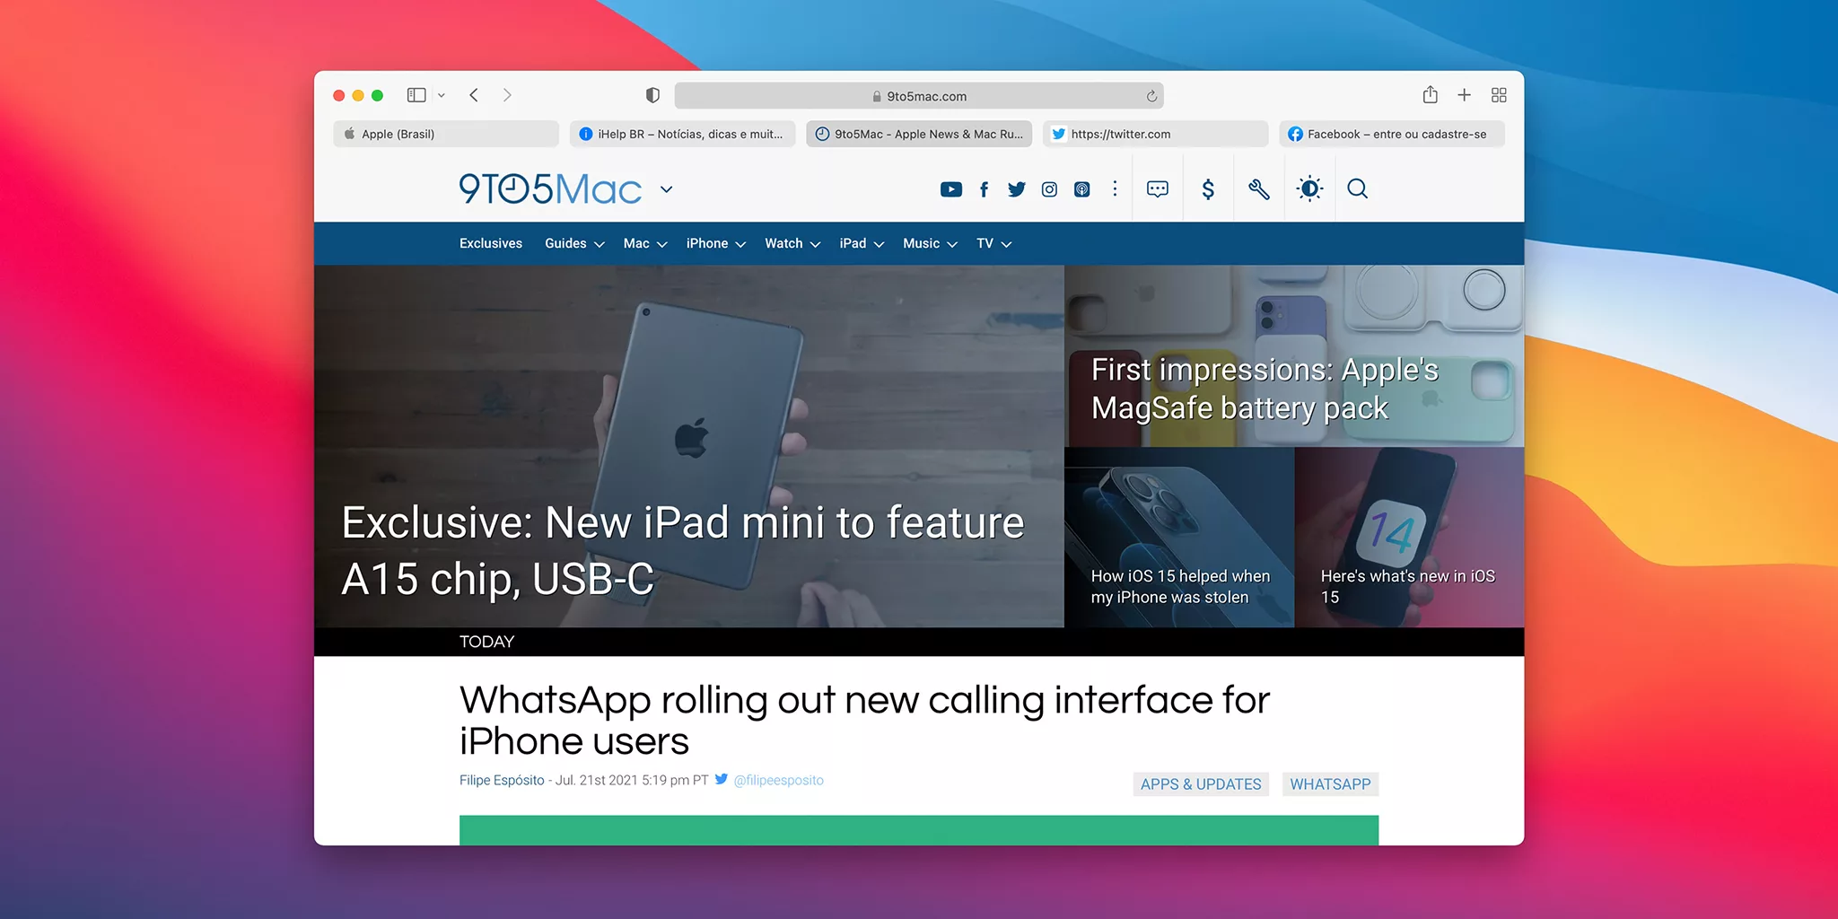Open 9to5Mac's YouTube channel icon
The height and width of the screenshot is (919, 1838).
tap(951, 189)
